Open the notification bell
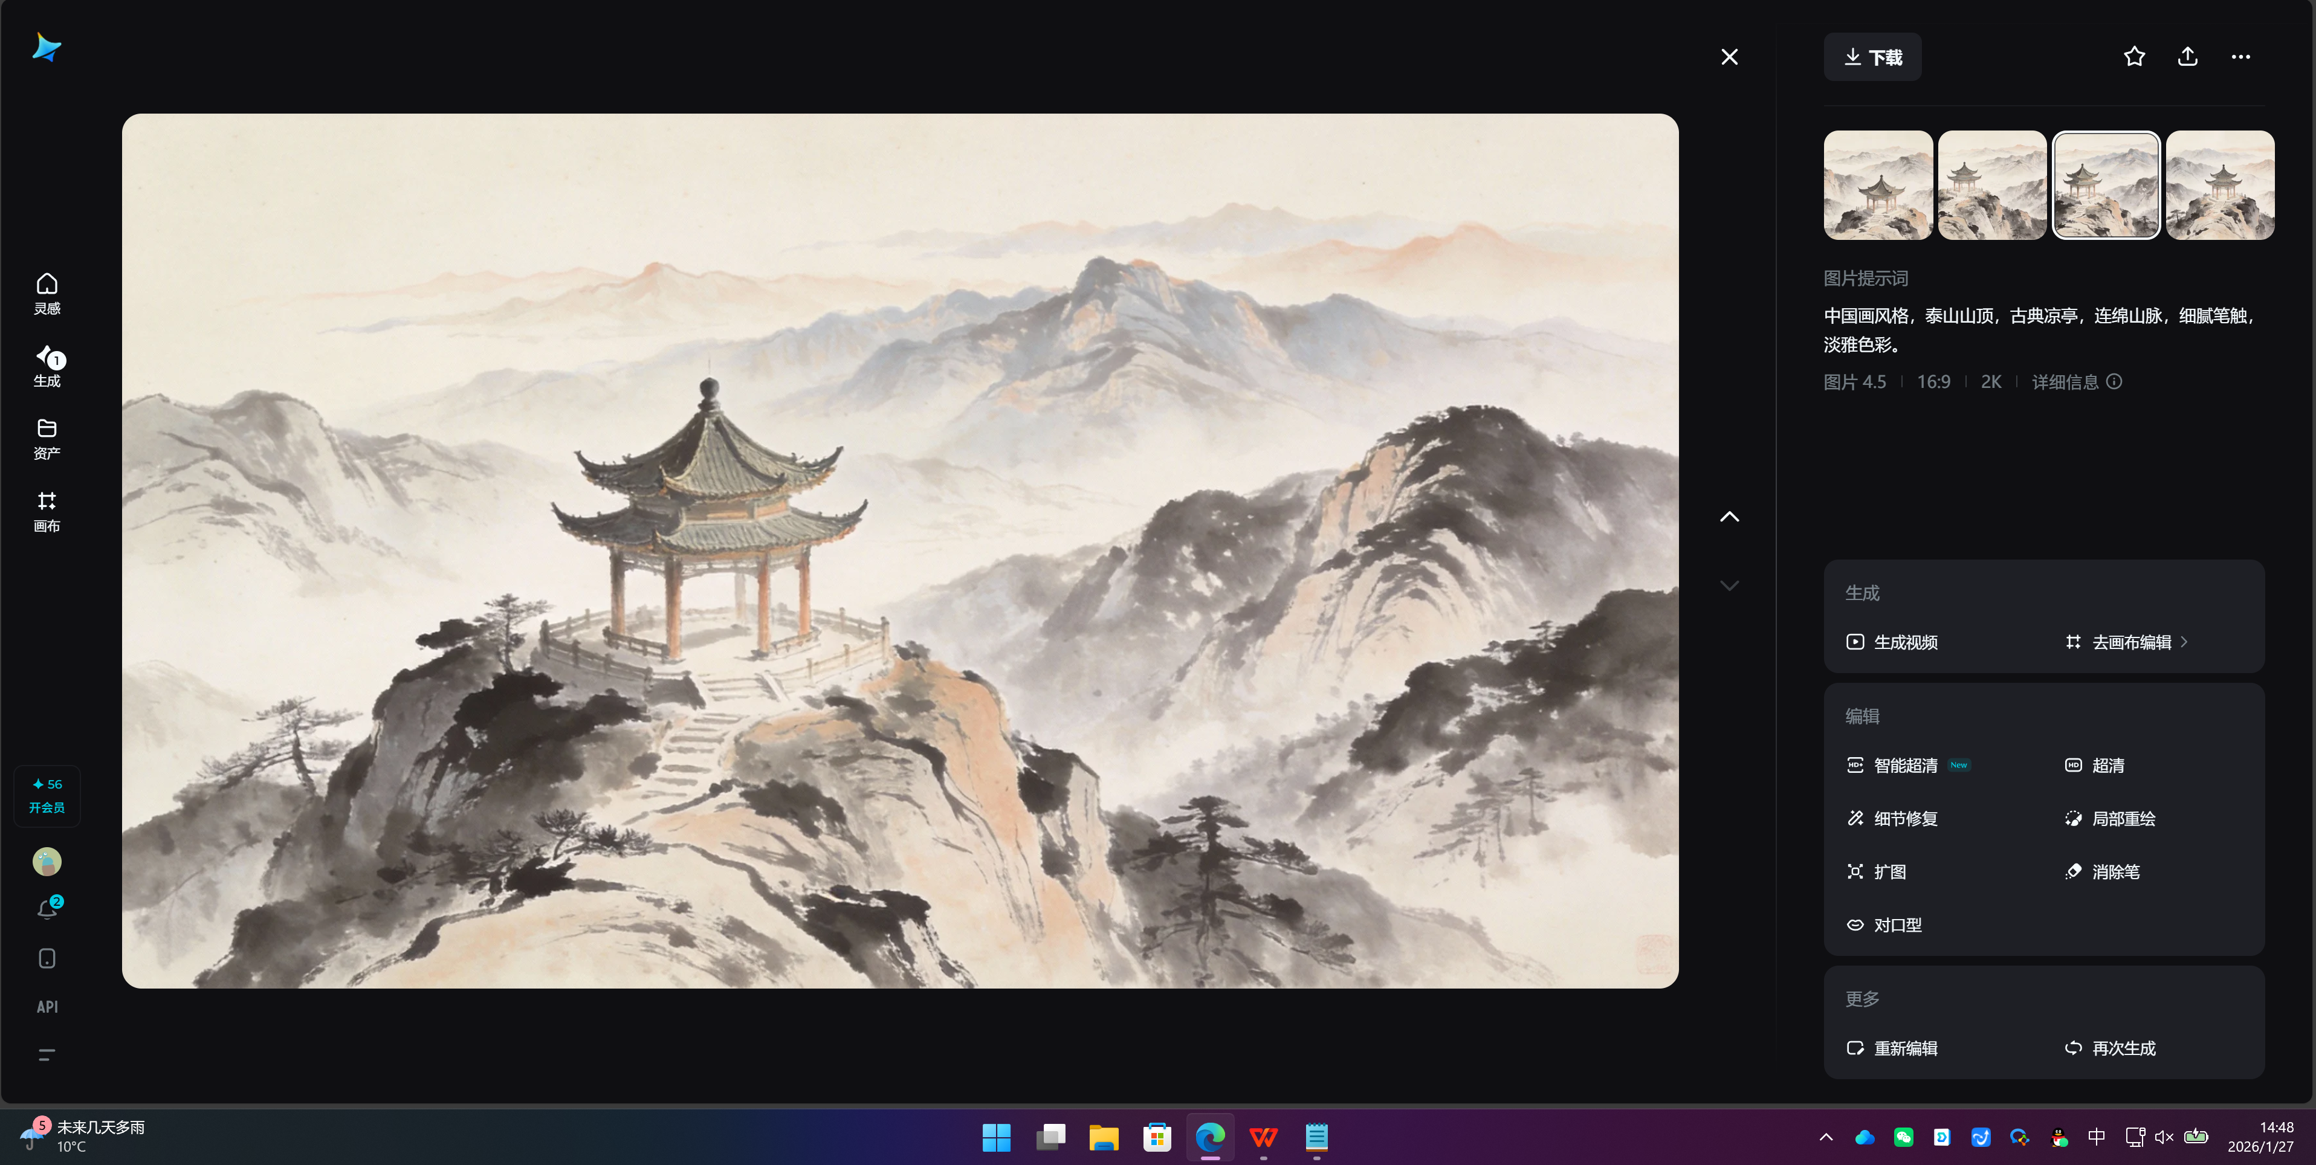The width and height of the screenshot is (2316, 1165). (47, 909)
